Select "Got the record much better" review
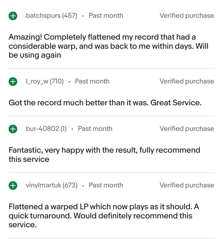This screenshot has width=223, height=241. point(105,103)
